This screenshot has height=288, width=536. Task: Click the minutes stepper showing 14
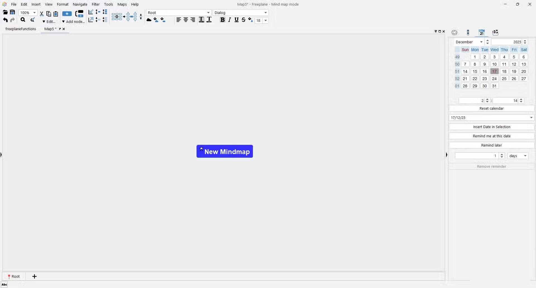pos(521,100)
